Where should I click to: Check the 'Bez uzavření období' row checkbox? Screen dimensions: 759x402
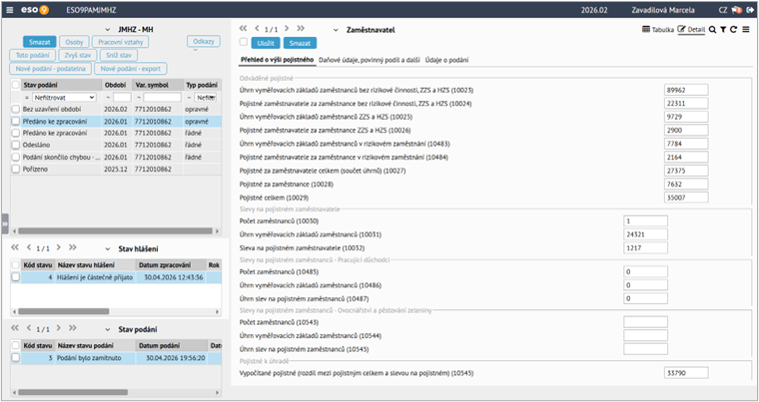click(16, 110)
